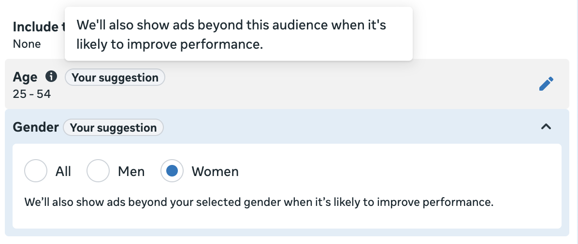Click the note about ads beyond selected gender
Viewport: 578px width, 244px height.
click(x=259, y=202)
